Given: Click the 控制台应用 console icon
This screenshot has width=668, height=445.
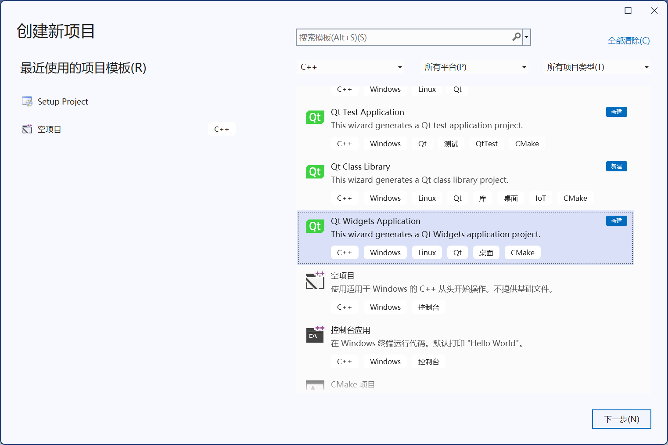Looking at the screenshot, I should [315, 335].
